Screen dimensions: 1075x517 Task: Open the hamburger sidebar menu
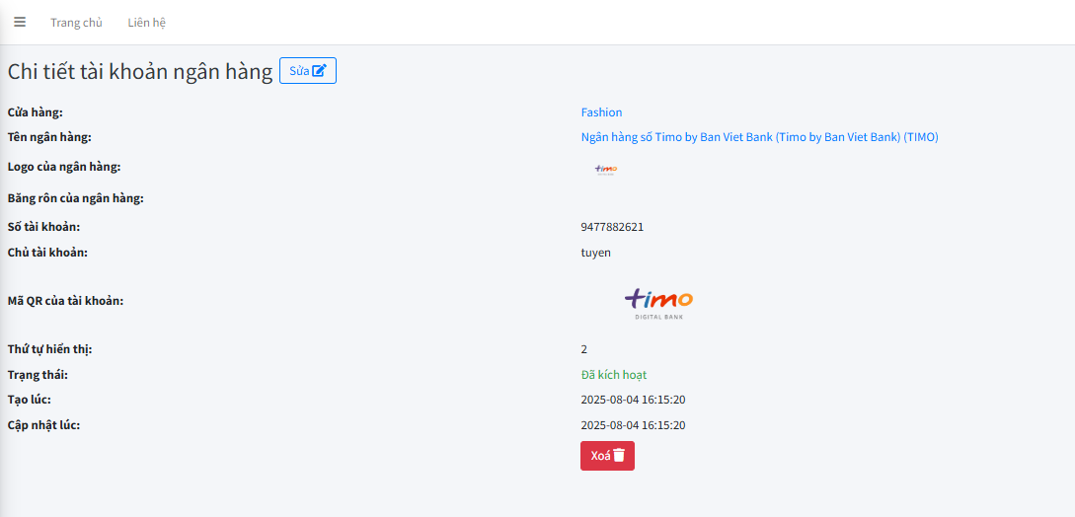(x=20, y=22)
